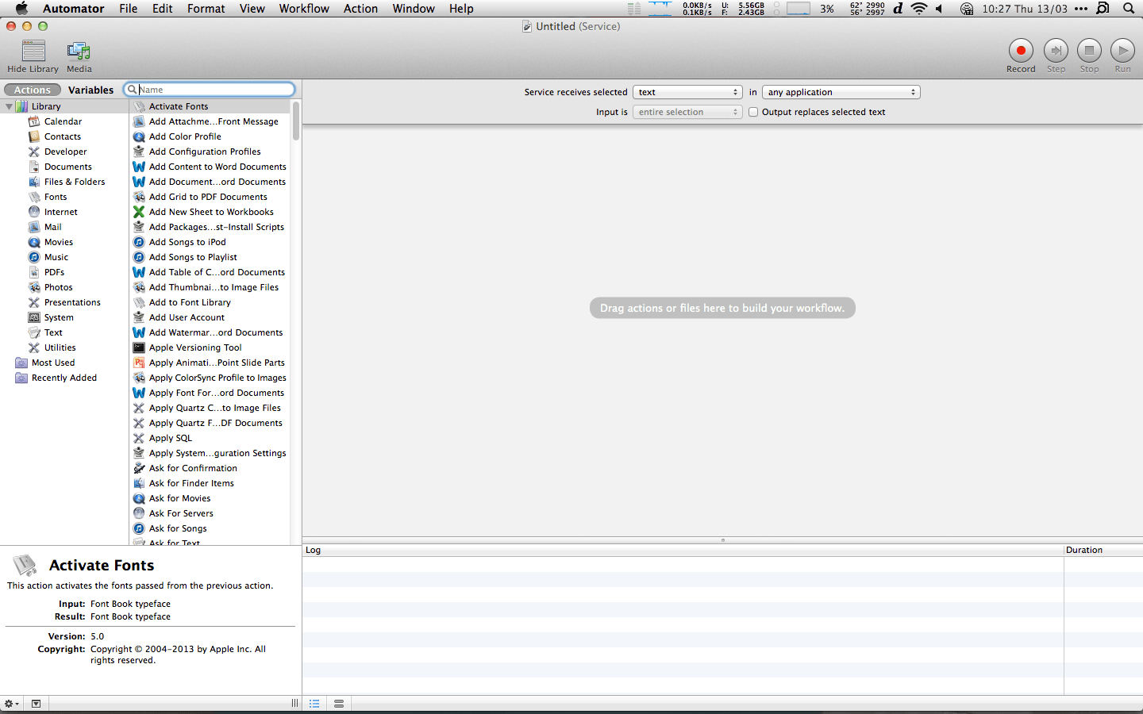Open the Most Used smart folder icon
Image resolution: width=1143 pixels, height=714 pixels.
21,363
